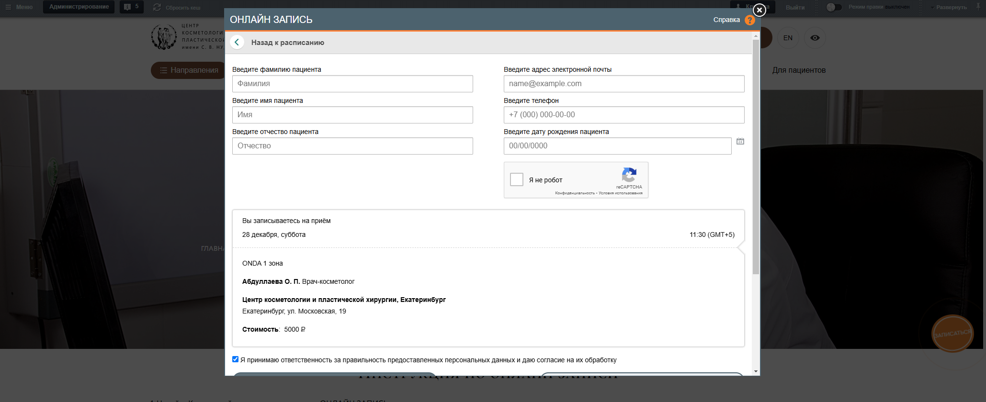
Task: Open the Администрирование tab
Action: click(x=79, y=7)
